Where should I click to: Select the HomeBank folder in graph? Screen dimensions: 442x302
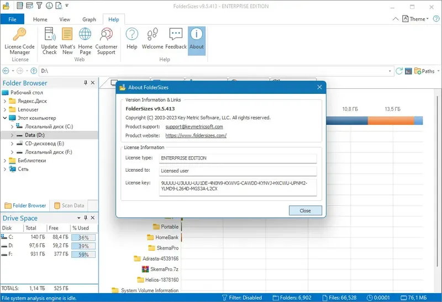[x=163, y=237]
